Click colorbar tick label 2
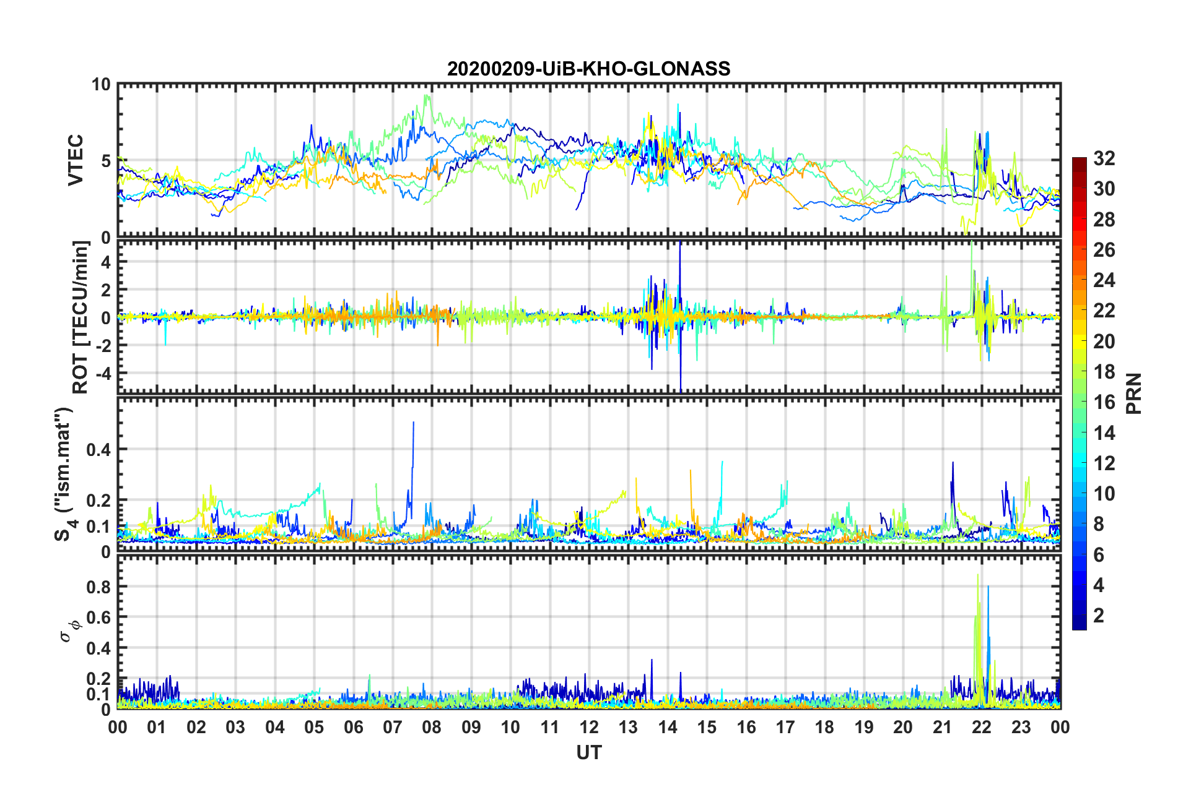Screen dimensions: 1178x787 pyautogui.click(x=1099, y=615)
